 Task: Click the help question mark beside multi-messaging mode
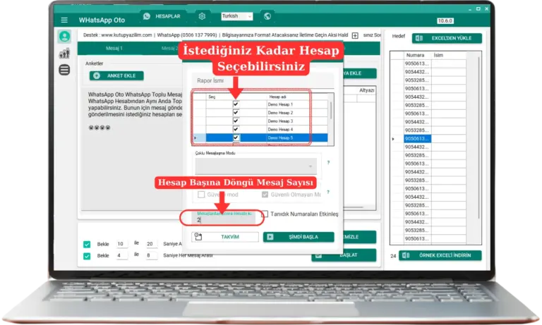[328, 162]
